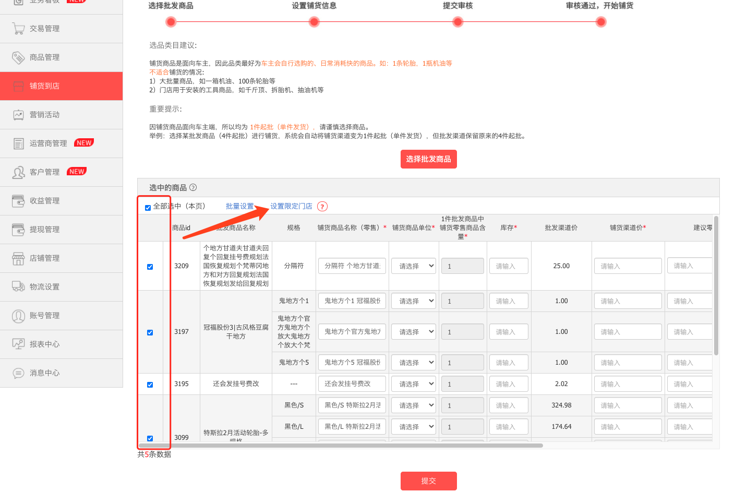747x504 pixels.
Task: Click the help icon next to 选中的商品
Action: point(193,187)
